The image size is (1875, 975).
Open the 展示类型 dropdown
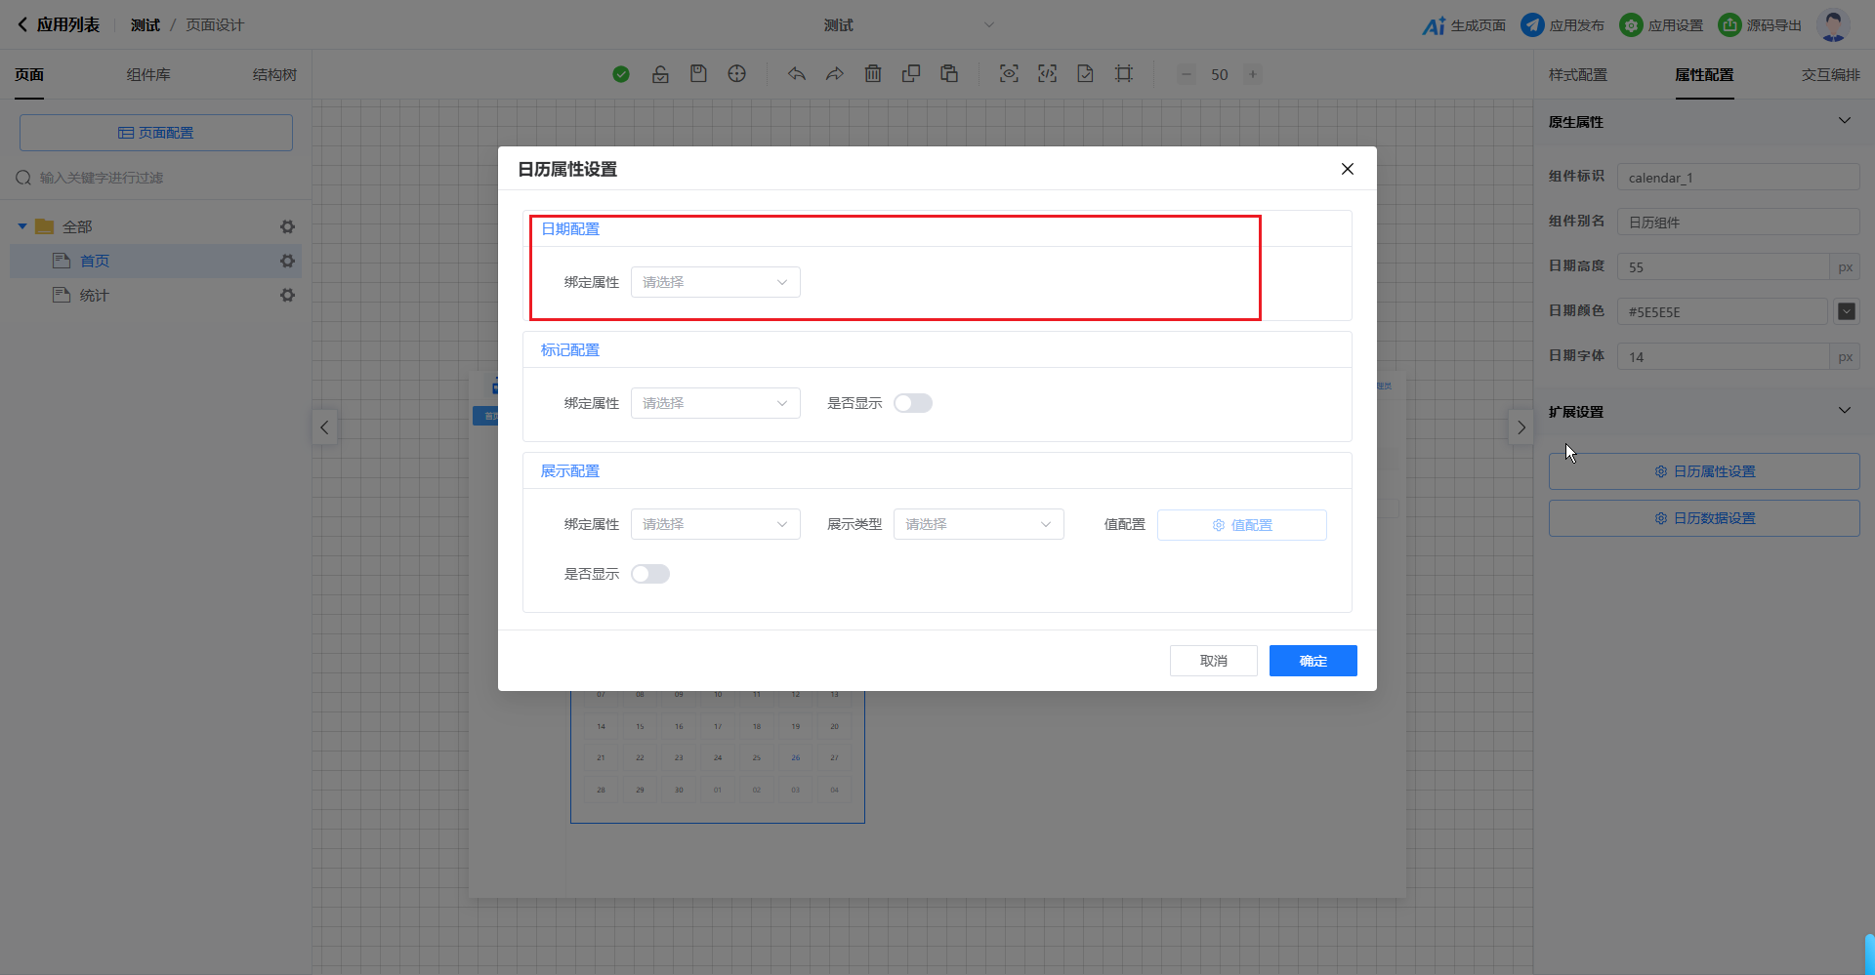click(x=978, y=524)
